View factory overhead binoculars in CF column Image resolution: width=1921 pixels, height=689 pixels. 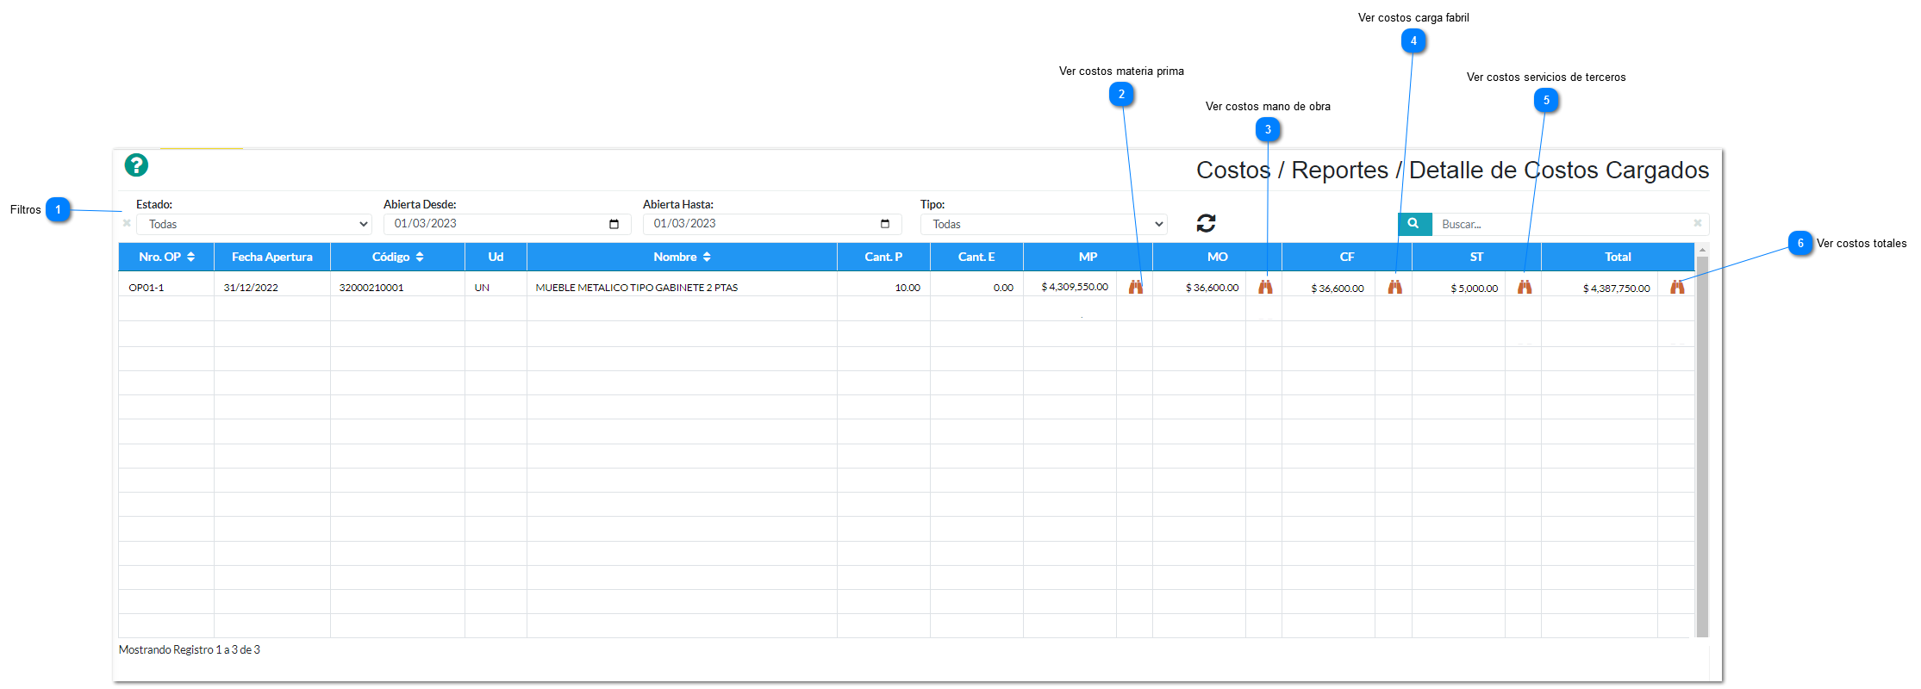[x=1394, y=287]
